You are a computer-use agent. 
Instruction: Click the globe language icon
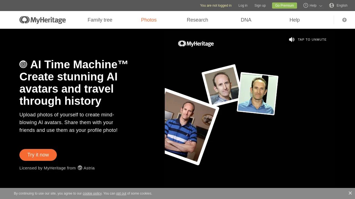tap(332, 6)
